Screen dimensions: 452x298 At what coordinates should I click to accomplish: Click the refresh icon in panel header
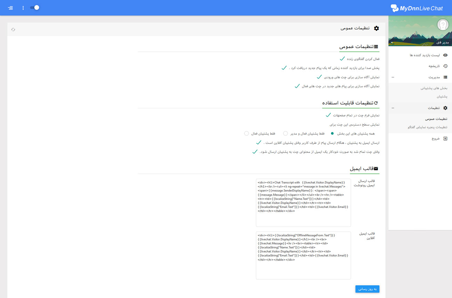coord(13,29)
